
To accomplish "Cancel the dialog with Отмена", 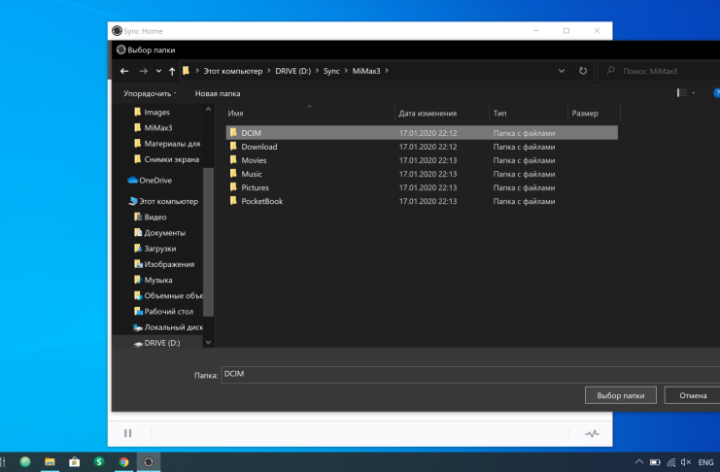I will [x=693, y=395].
